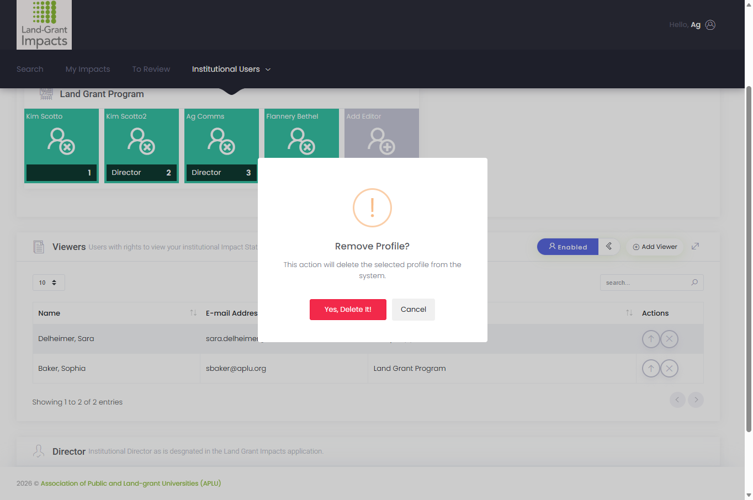Remove Flannery Bethel editor icon
This screenshot has width=753, height=500.
[x=301, y=141]
